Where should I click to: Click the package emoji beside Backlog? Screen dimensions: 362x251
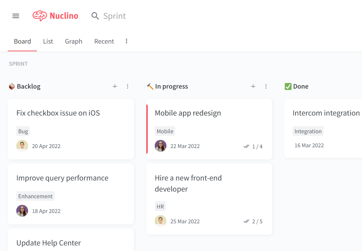pyautogui.click(x=11, y=86)
